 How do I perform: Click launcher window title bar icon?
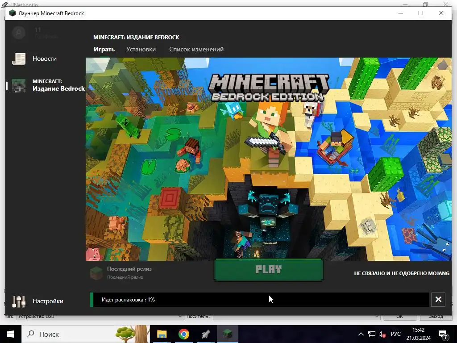12,13
